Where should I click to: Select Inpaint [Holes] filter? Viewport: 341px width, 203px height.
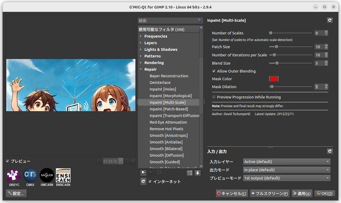coord(163,89)
